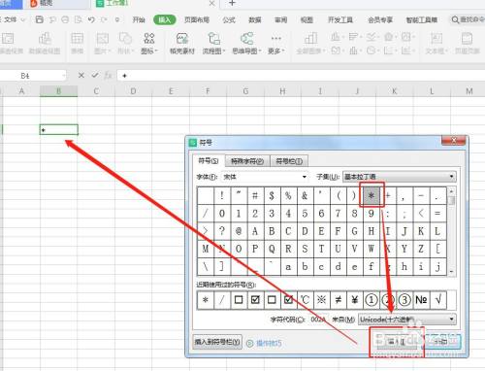The image size is (485, 371).
Task: Click the fx insert function icon
Action: click(108, 76)
